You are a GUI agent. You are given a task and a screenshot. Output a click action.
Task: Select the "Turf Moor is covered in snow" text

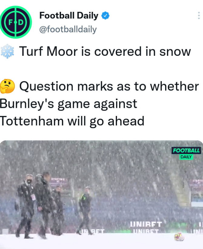[105, 51]
